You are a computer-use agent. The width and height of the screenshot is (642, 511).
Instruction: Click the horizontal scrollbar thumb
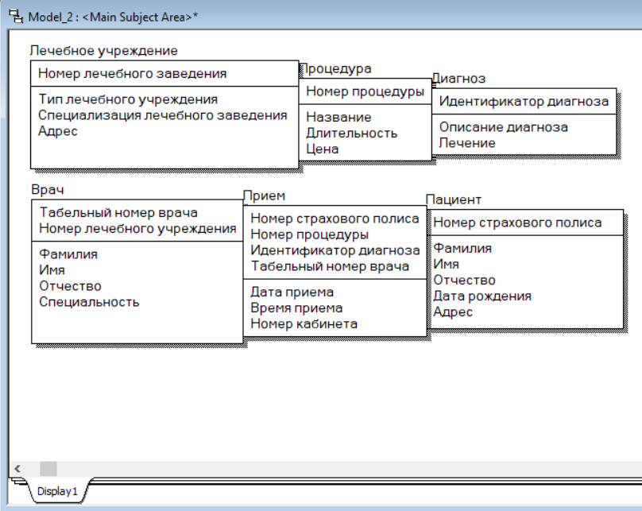coord(48,468)
